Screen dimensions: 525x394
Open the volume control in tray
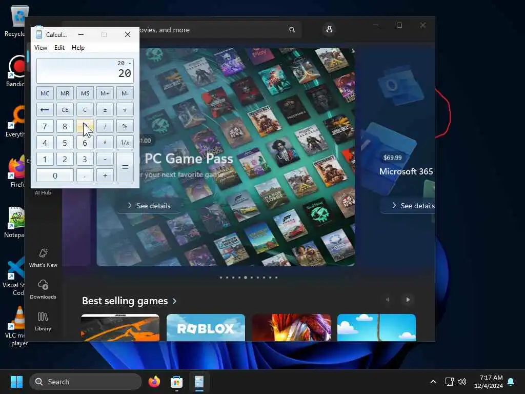pos(462,382)
